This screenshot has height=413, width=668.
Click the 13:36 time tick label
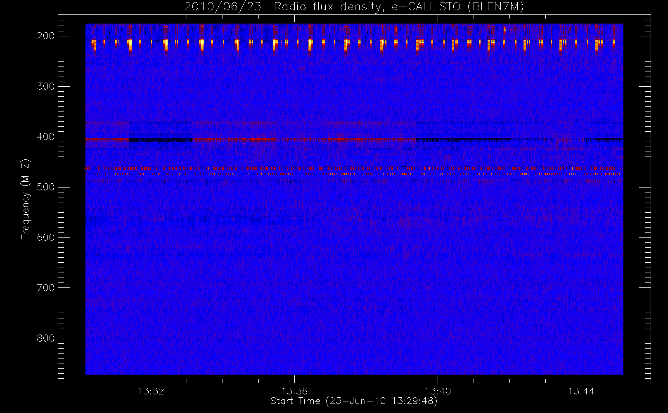[x=294, y=391]
